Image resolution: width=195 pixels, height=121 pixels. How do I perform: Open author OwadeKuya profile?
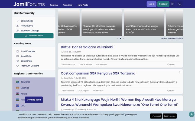click(69, 109)
